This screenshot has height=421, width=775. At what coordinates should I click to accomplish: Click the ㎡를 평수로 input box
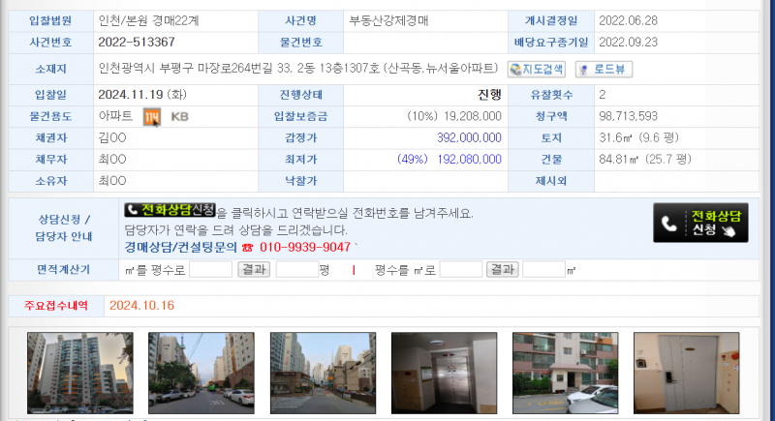pyautogui.click(x=210, y=269)
